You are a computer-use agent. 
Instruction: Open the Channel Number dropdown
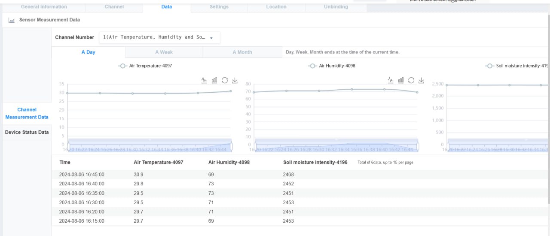pos(159,37)
